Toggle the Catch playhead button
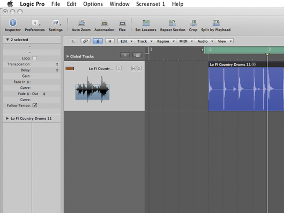 tap(98, 41)
